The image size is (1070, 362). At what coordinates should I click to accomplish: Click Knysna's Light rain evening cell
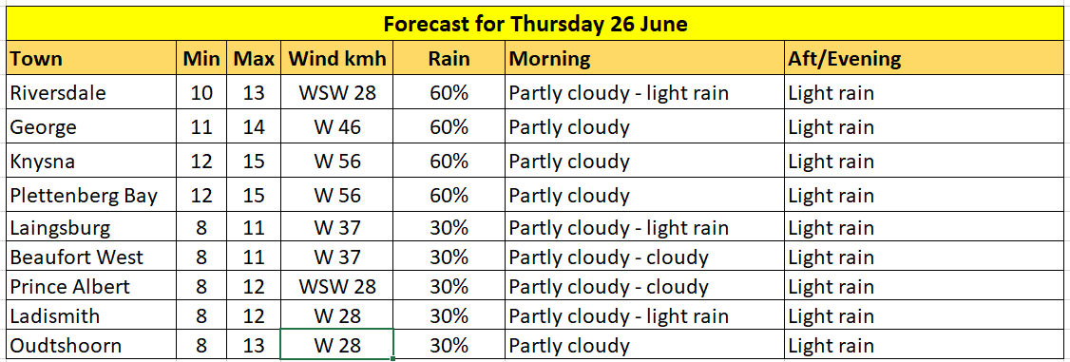925,161
